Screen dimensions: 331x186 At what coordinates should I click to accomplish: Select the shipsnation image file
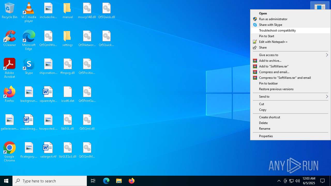(48, 66)
